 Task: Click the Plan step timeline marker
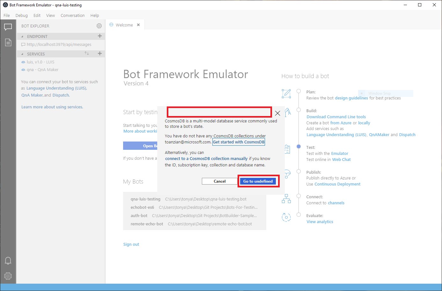click(298, 91)
